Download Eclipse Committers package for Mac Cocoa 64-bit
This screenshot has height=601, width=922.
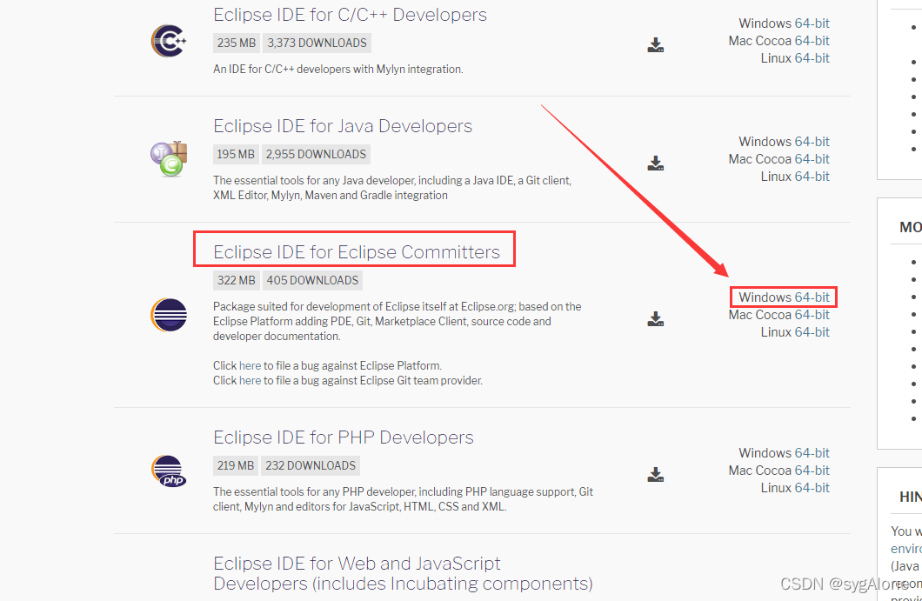coord(812,315)
